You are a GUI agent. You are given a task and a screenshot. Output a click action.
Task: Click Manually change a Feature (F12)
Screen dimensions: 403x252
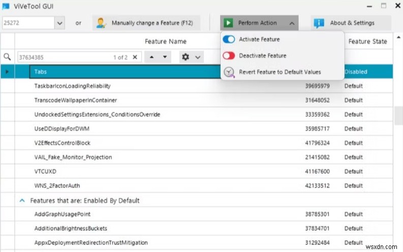pos(146,23)
